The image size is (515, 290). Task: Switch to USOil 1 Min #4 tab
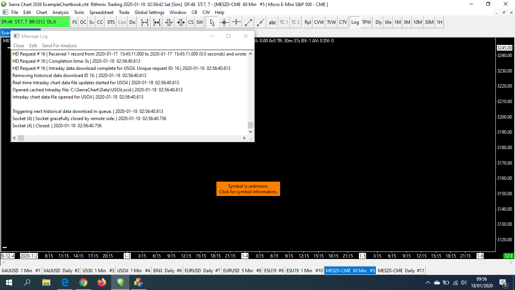click(x=134, y=271)
